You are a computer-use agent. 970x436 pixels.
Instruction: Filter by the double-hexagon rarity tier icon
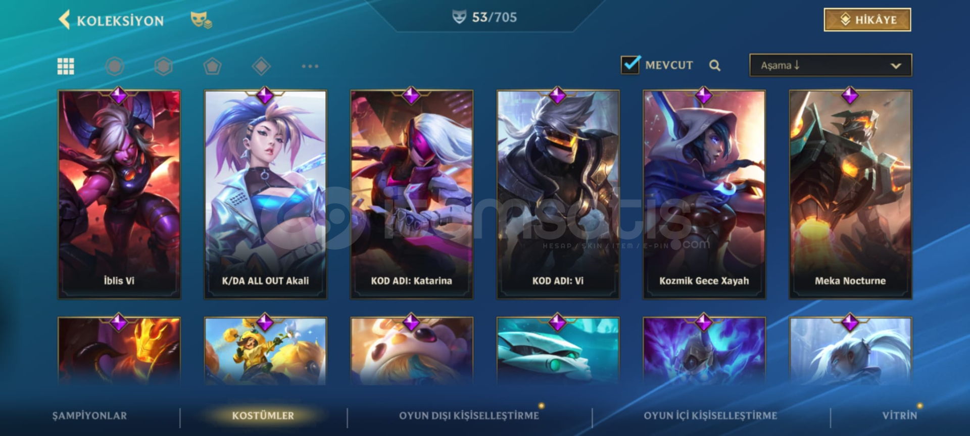tap(163, 66)
